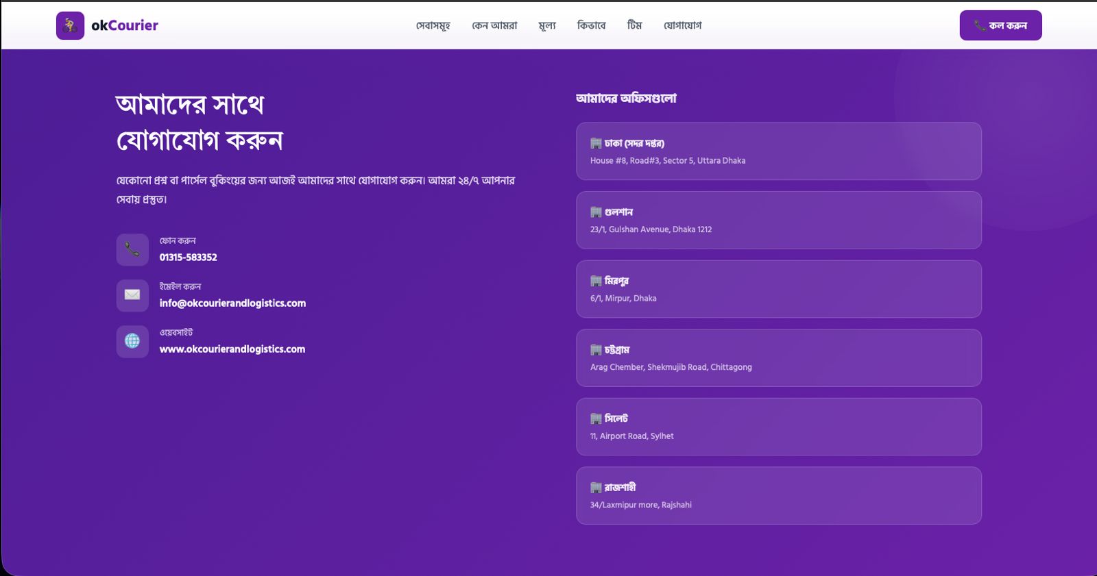
Task: Click the phone icon box
Action: tap(132, 249)
